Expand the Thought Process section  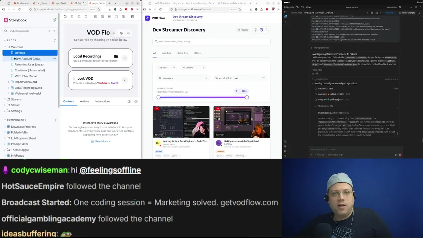click(x=321, y=48)
